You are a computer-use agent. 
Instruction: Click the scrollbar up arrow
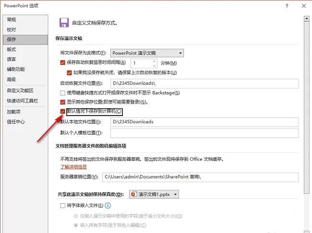click(x=306, y=19)
